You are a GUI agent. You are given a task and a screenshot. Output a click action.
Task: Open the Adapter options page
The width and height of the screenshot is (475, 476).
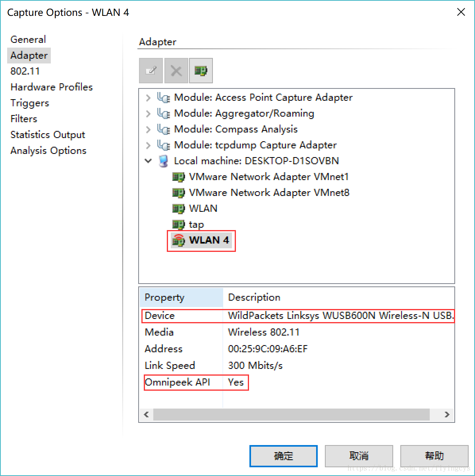coord(29,55)
